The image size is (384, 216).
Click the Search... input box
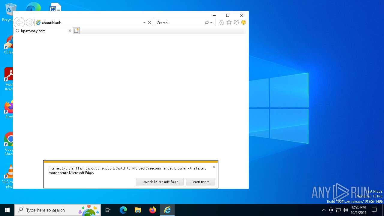click(x=180, y=22)
